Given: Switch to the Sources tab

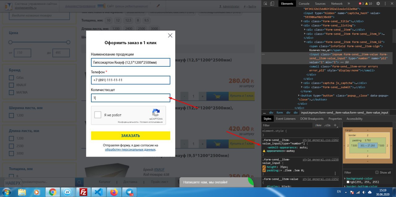Looking at the screenshot, I should 320,4.
